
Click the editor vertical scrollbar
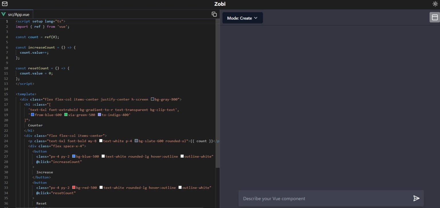(x=218, y=94)
